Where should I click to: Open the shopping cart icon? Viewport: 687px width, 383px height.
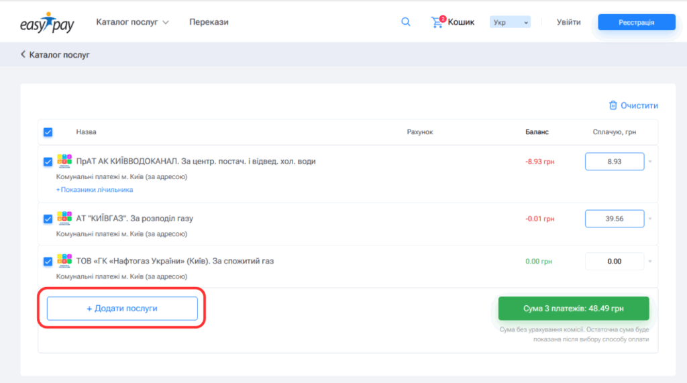437,22
